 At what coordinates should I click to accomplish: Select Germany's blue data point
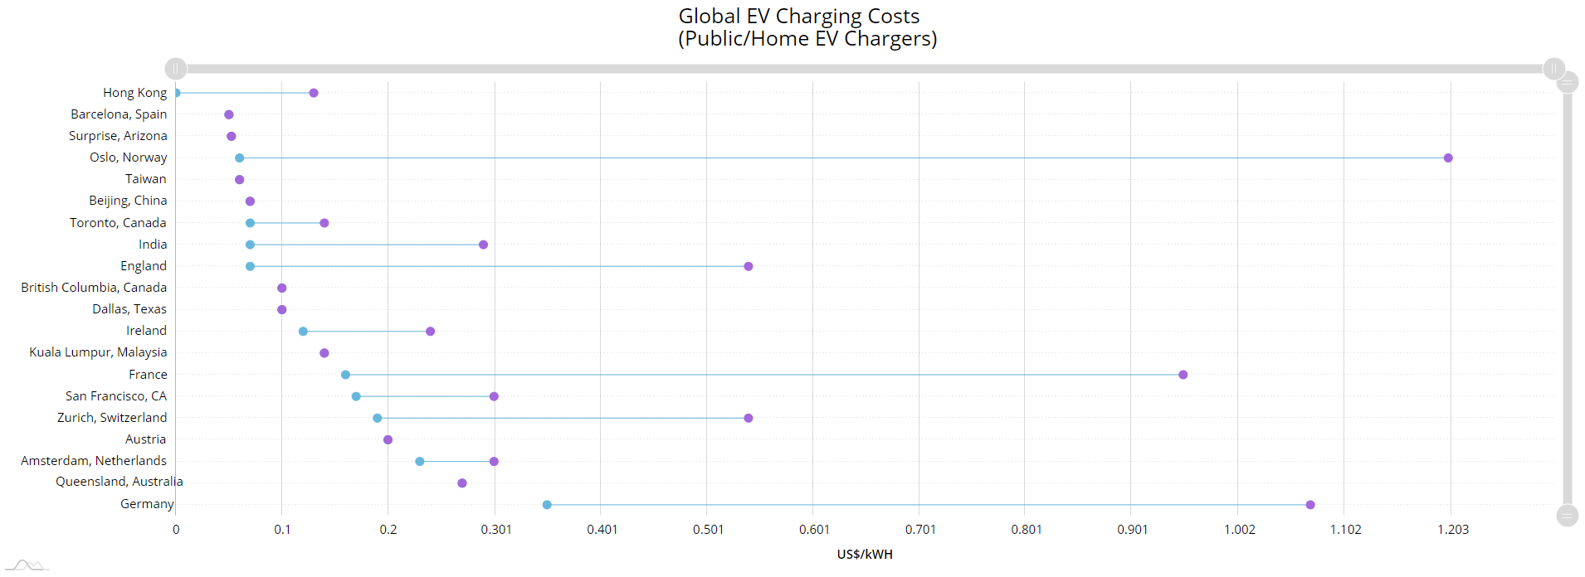click(547, 505)
